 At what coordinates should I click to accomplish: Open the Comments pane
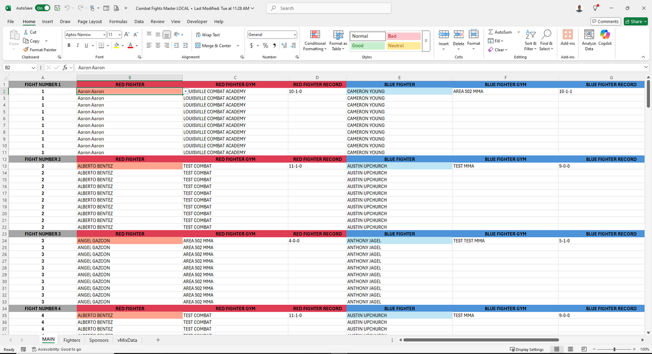tap(606, 21)
